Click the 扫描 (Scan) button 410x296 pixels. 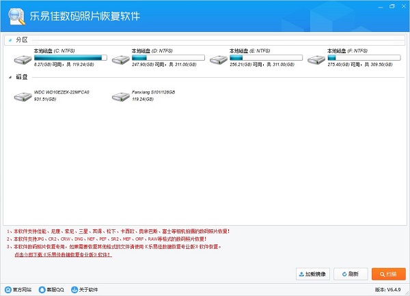[x=389, y=274]
